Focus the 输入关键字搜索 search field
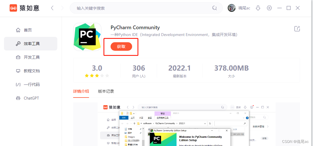 pyautogui.click(x=146, y=8)
